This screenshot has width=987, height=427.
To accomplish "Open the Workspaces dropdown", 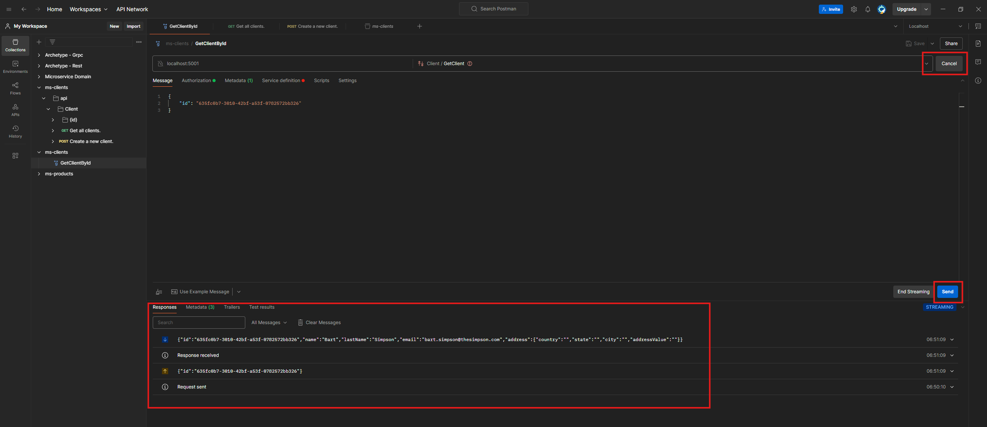I will (x=88, y=9).
